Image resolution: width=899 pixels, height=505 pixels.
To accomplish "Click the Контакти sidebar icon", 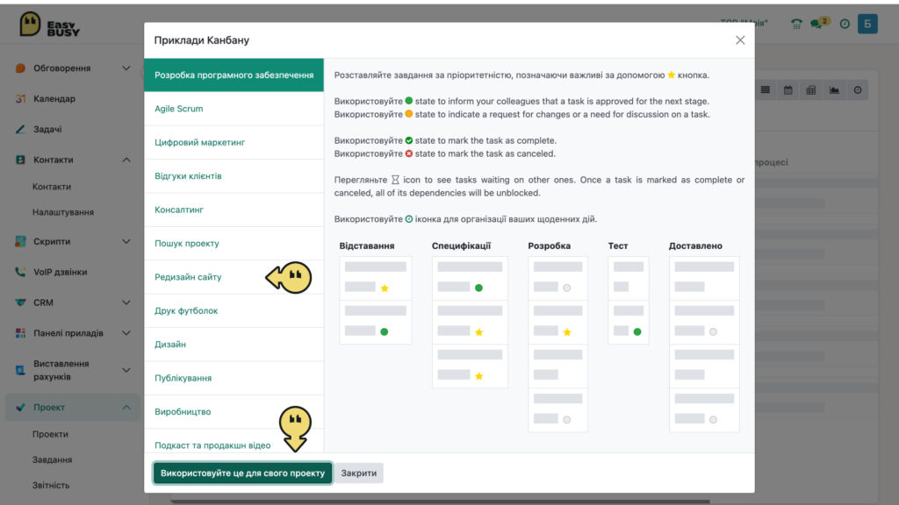I will pyautogui.click(x=21, y=160).
